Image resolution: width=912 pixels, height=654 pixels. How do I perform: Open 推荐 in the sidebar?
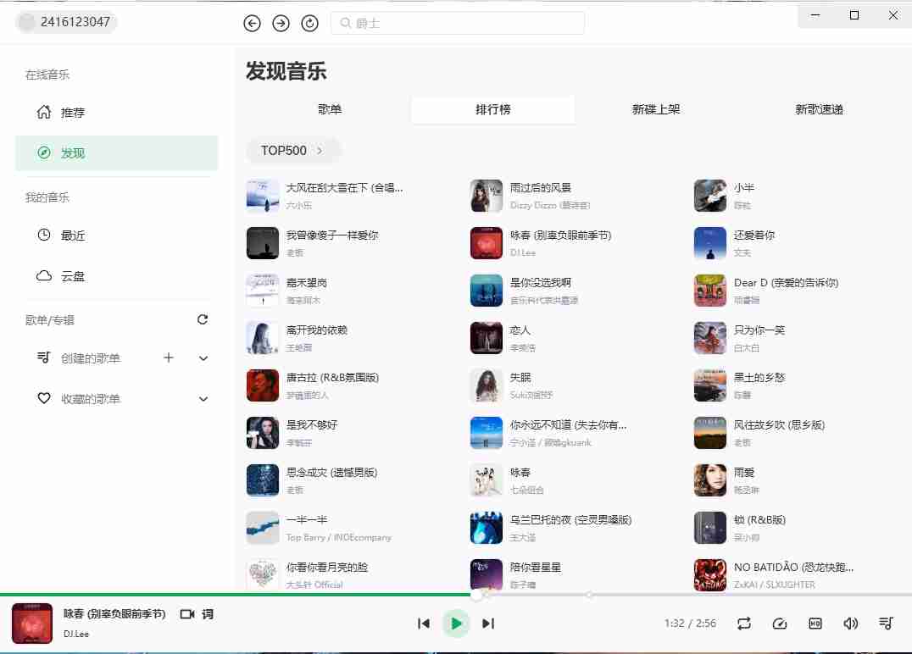pos(73,113)
